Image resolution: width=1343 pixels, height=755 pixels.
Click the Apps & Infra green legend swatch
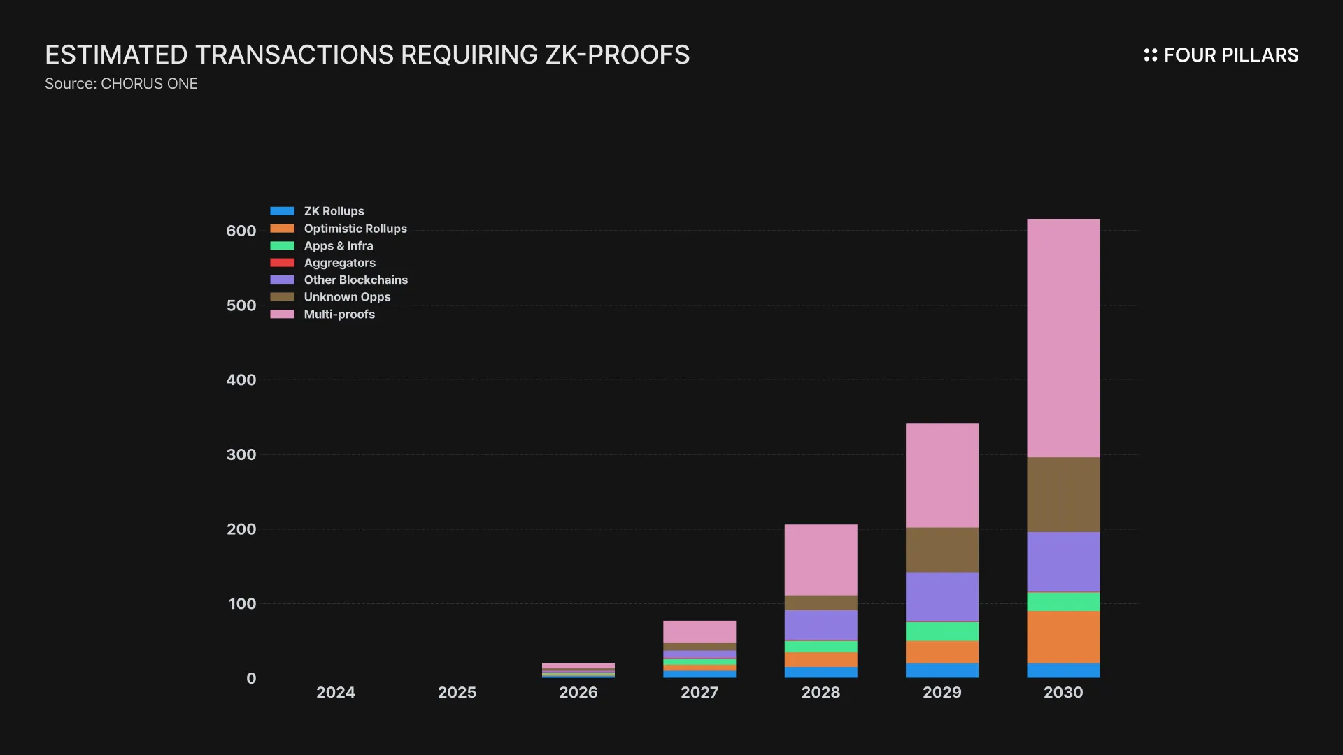click(282, 246)
